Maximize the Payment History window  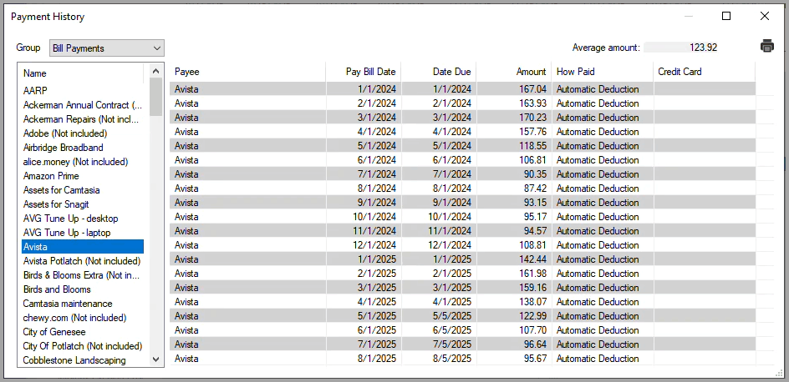point(726,16)
